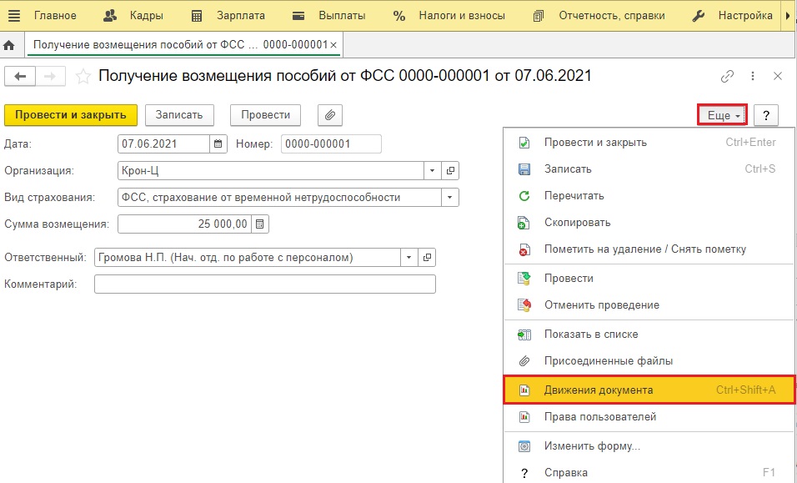Screen dimensions: 797x483
Task: Click the paperclip attached files toolbar button
Action: 331,115
